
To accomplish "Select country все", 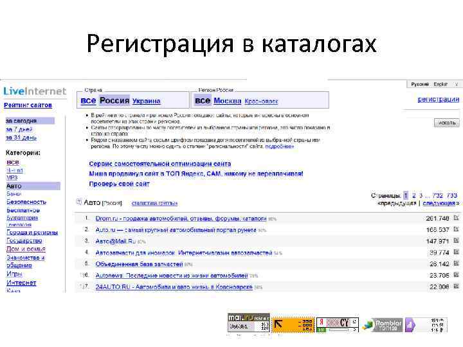I will (x=88, y=101).
